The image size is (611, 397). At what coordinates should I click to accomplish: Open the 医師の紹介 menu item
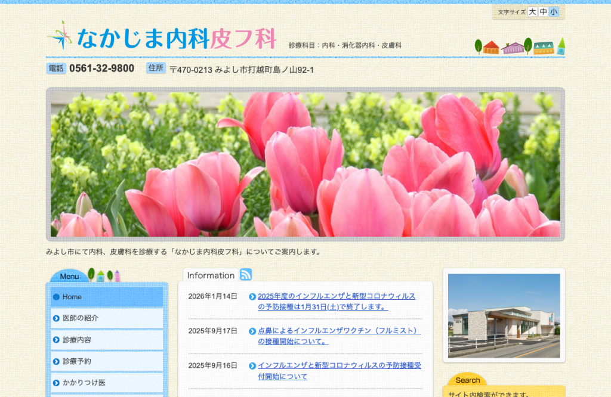107,318
